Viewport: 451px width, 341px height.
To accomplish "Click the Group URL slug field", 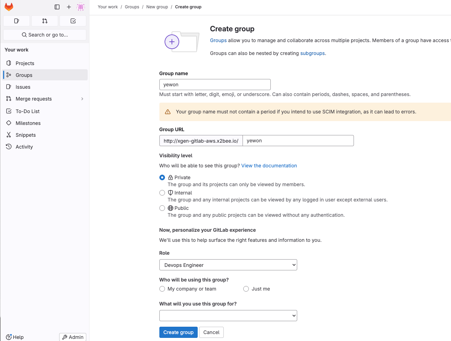I will [298, 141].
